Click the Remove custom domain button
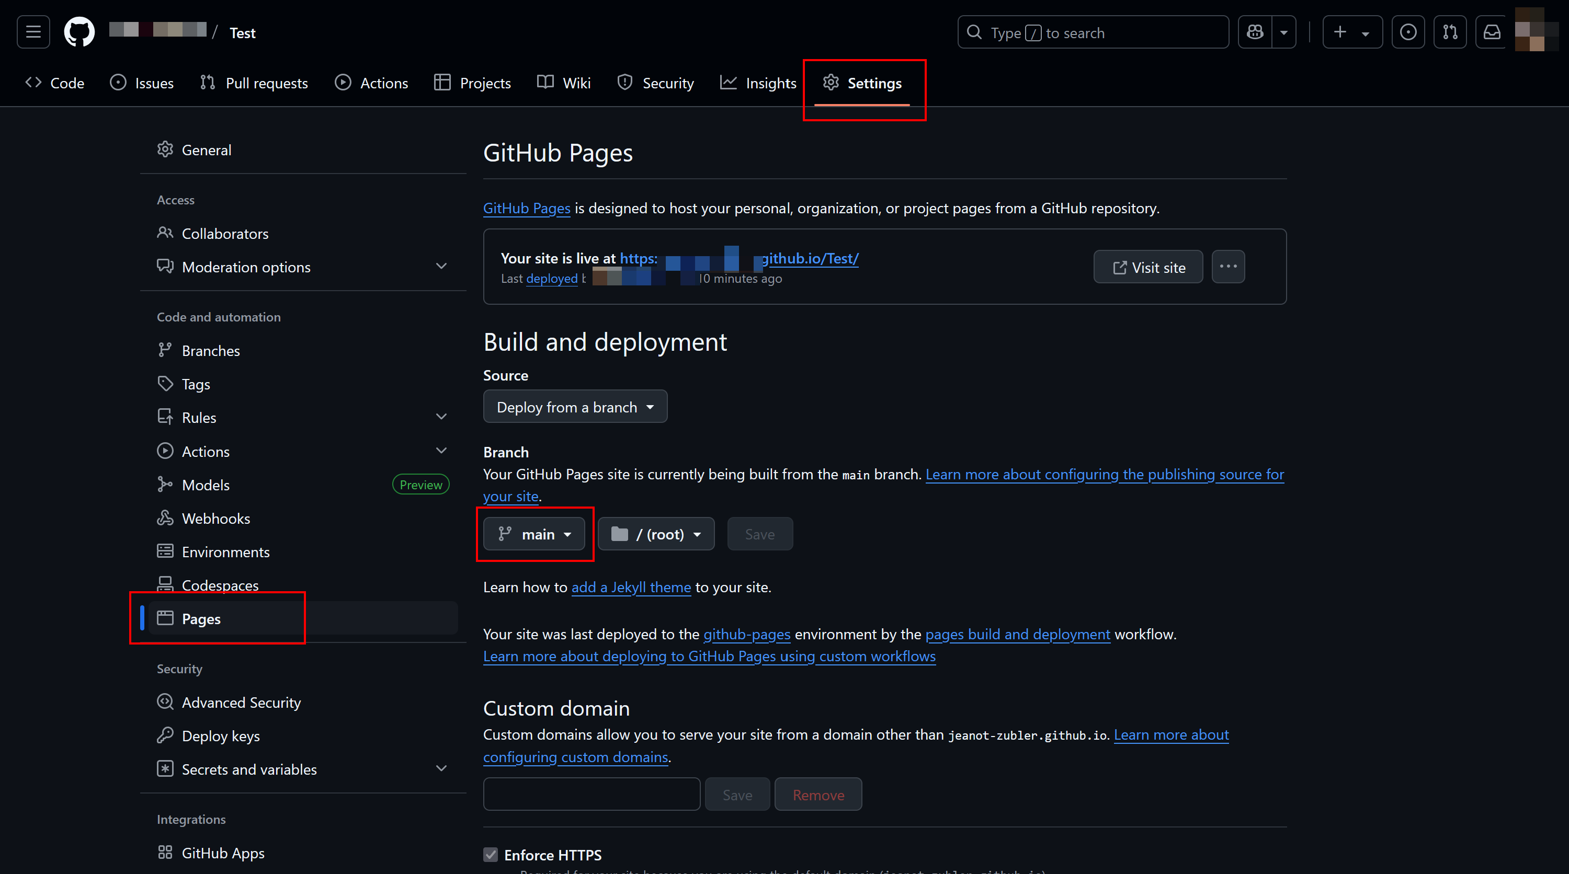Screen dimensions: 1569x874 point(818,794)
